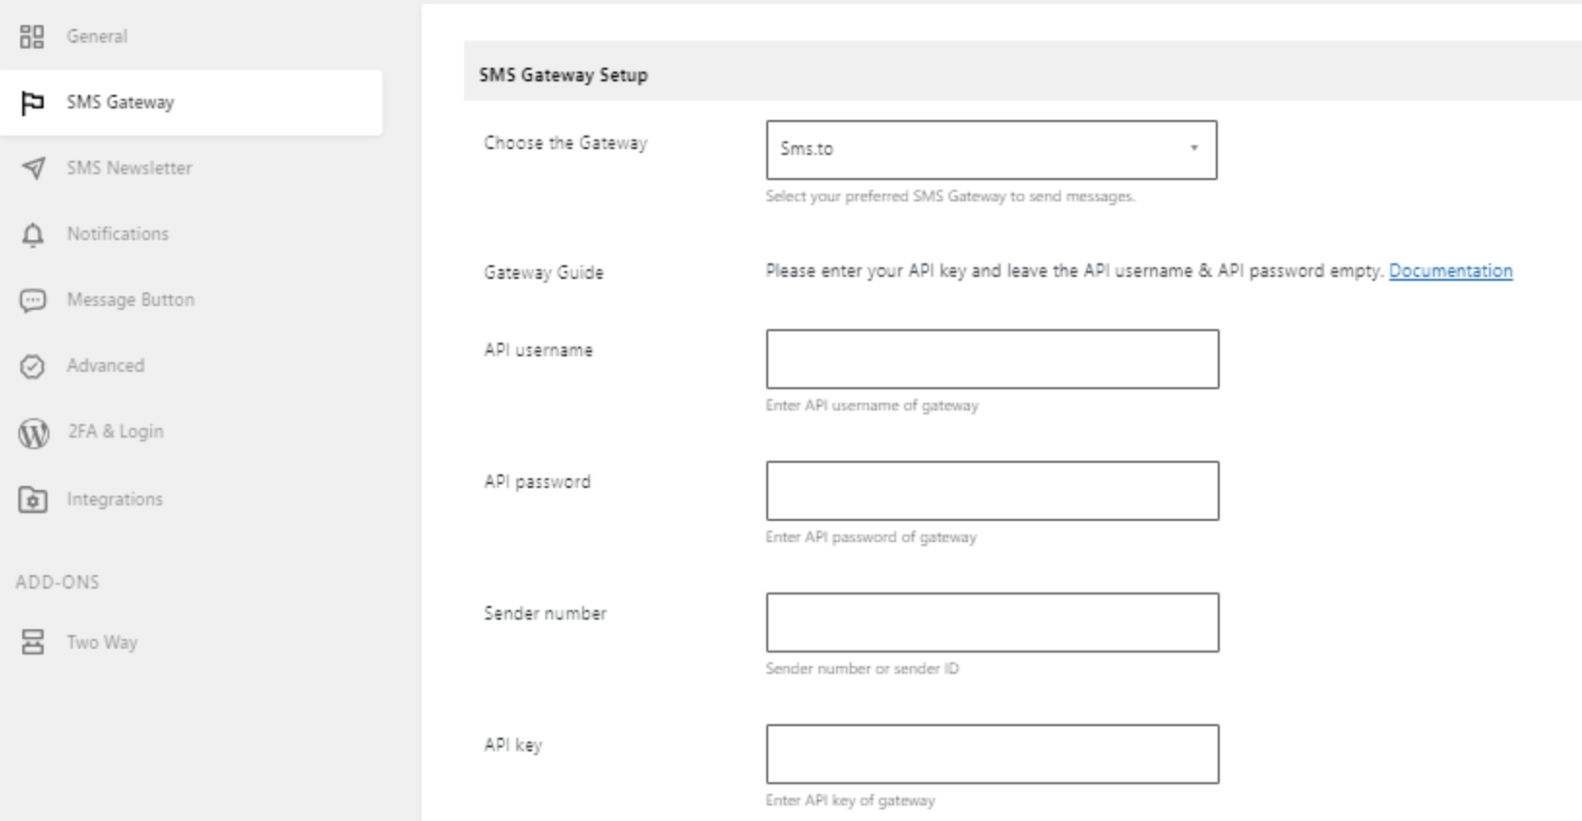Screen dimensions: 1582x821
Task: Click the Integrations folder gear icon
Action: click(33, 500)
